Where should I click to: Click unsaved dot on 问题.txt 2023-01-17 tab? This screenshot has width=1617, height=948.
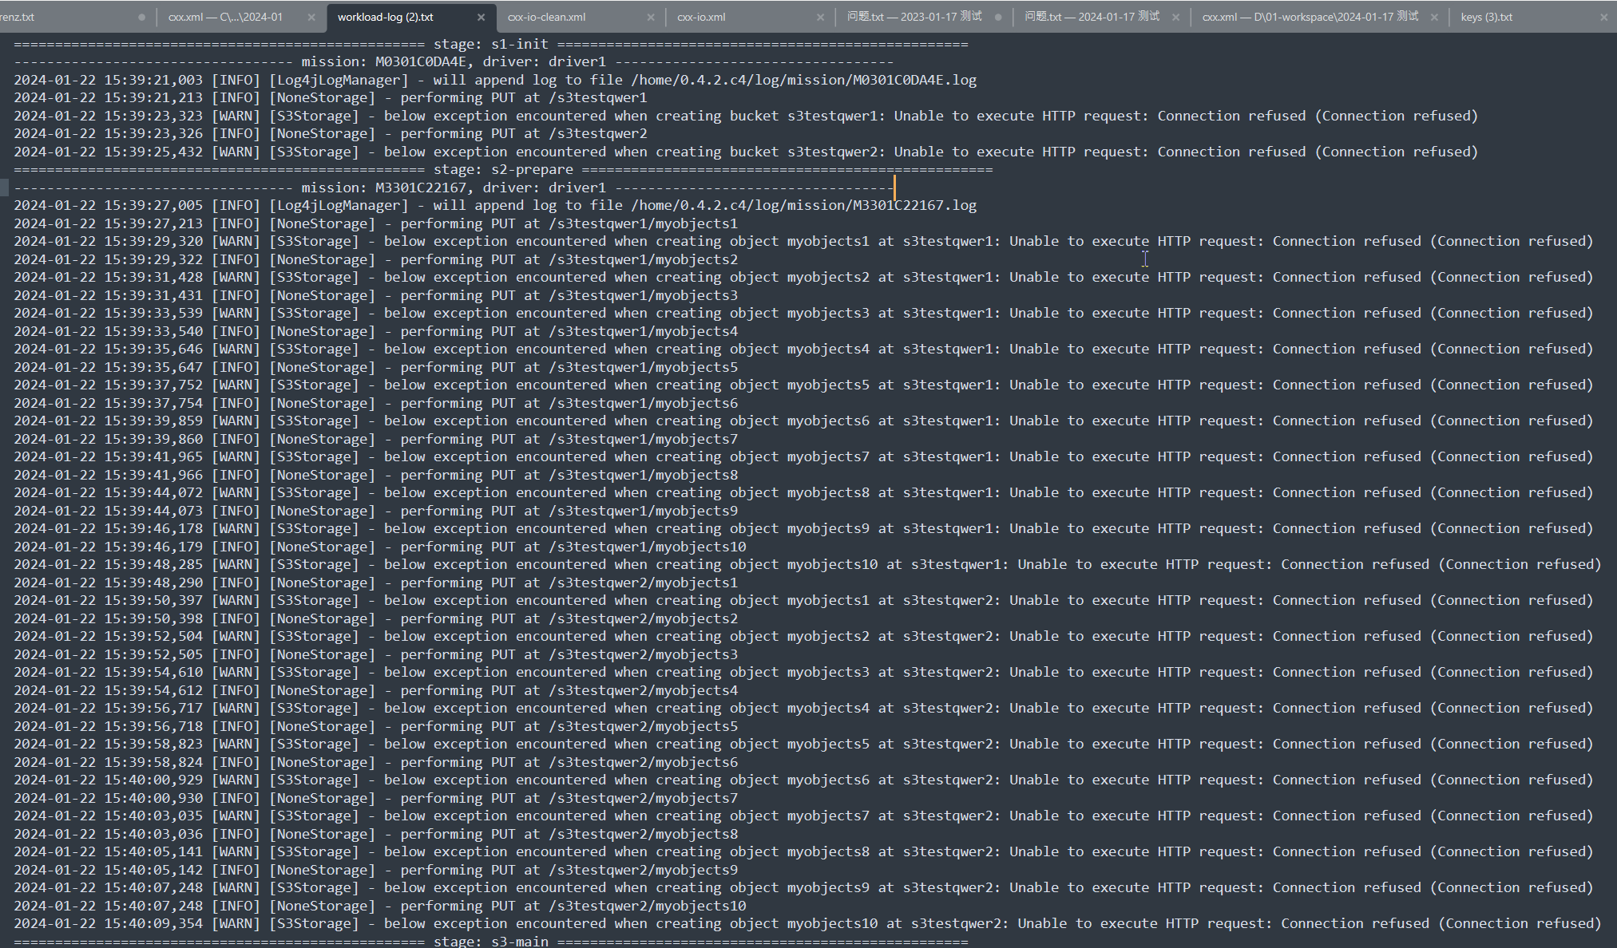[998, 17]
